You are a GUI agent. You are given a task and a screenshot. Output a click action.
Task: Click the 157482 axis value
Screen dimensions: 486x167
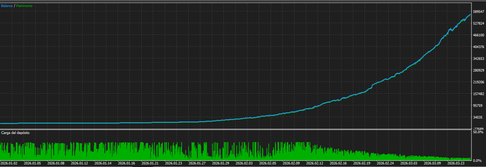tap(479, 94)
